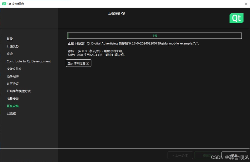Click the 正在安装 Qt page heading
This screenshot has height=162, width=250.
click(x=116, y=13)
